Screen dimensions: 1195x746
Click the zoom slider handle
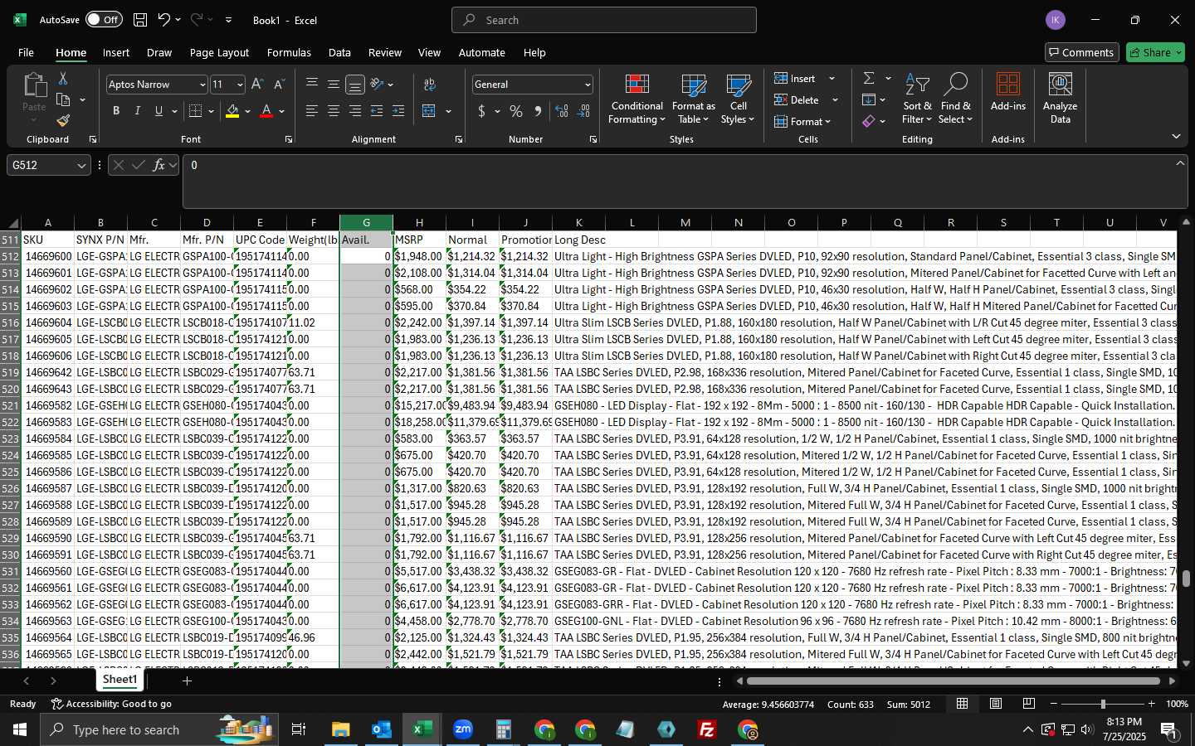[x=1103, y=704]
